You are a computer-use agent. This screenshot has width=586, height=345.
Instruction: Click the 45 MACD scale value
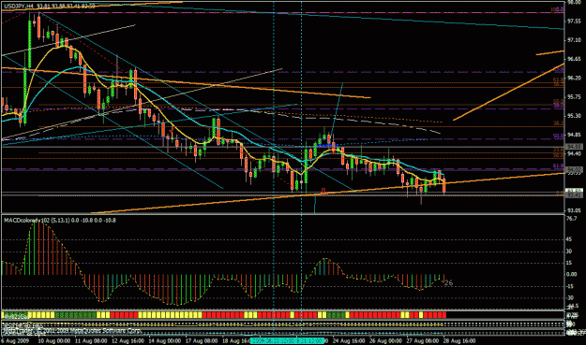point(569,239)
